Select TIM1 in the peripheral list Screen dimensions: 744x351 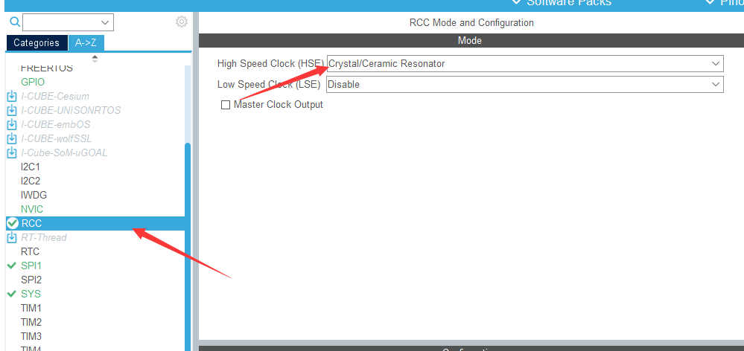(x=31, y=308)
